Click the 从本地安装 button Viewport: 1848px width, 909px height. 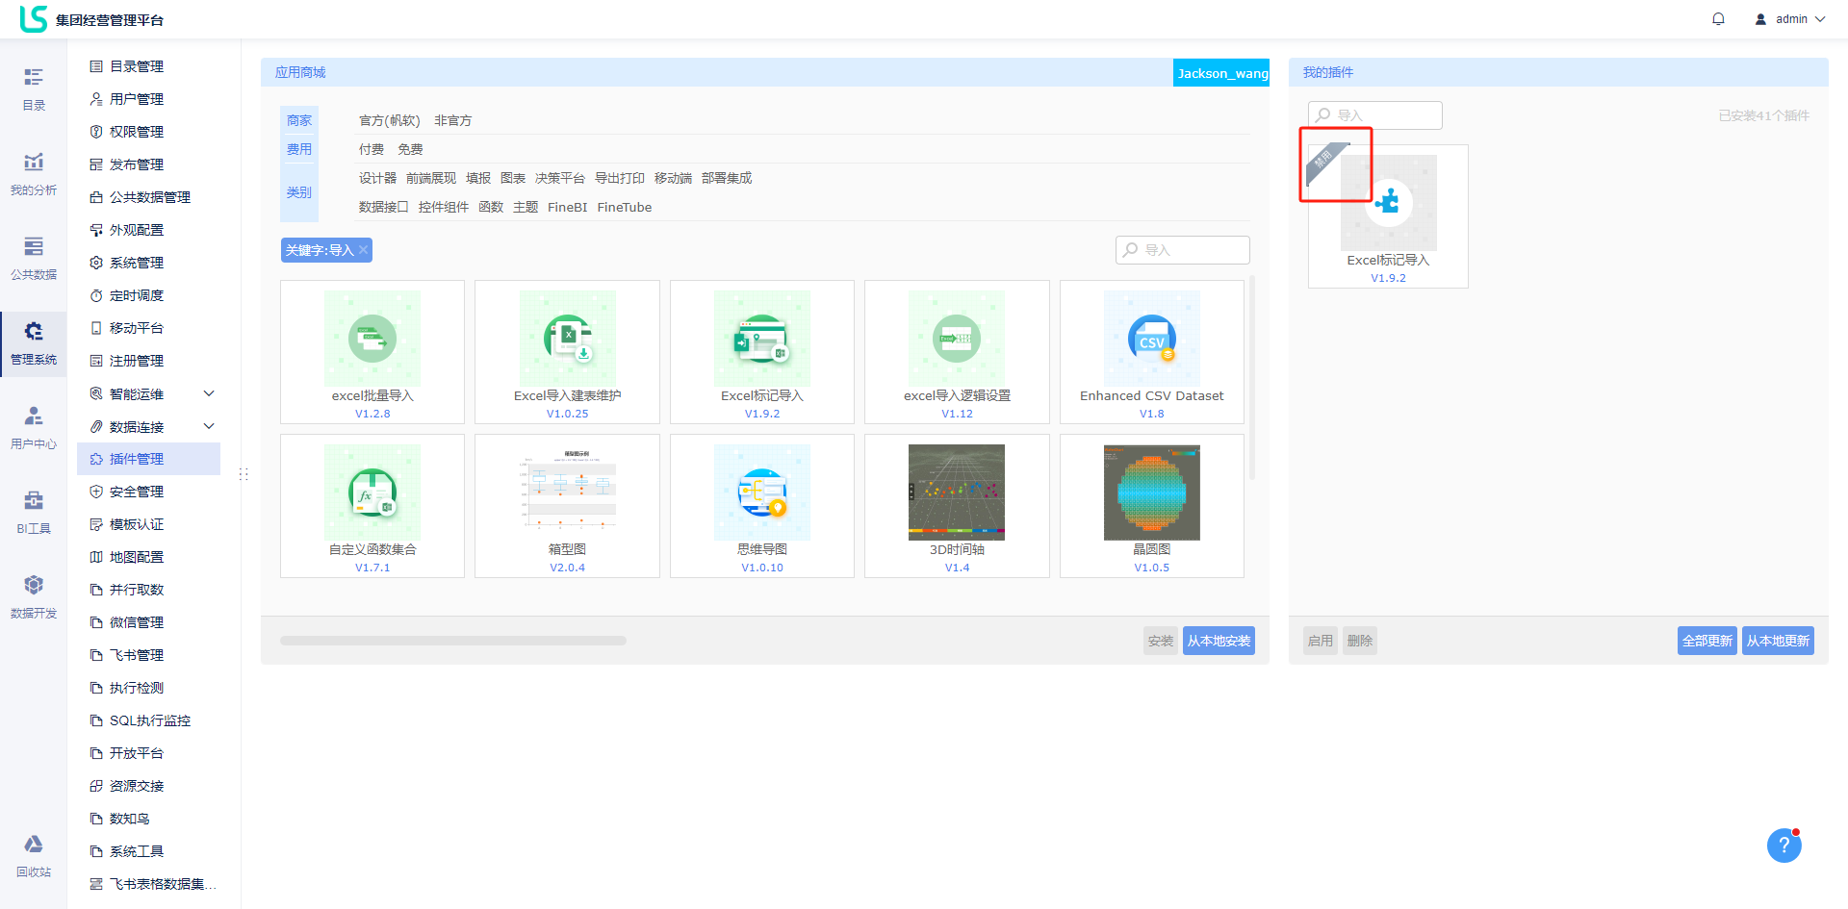tap(1219, 641)
